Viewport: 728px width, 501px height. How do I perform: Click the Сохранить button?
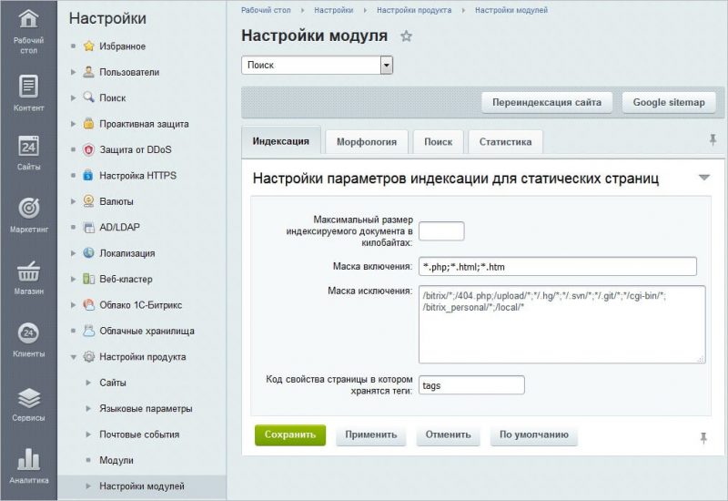point(289,435)
